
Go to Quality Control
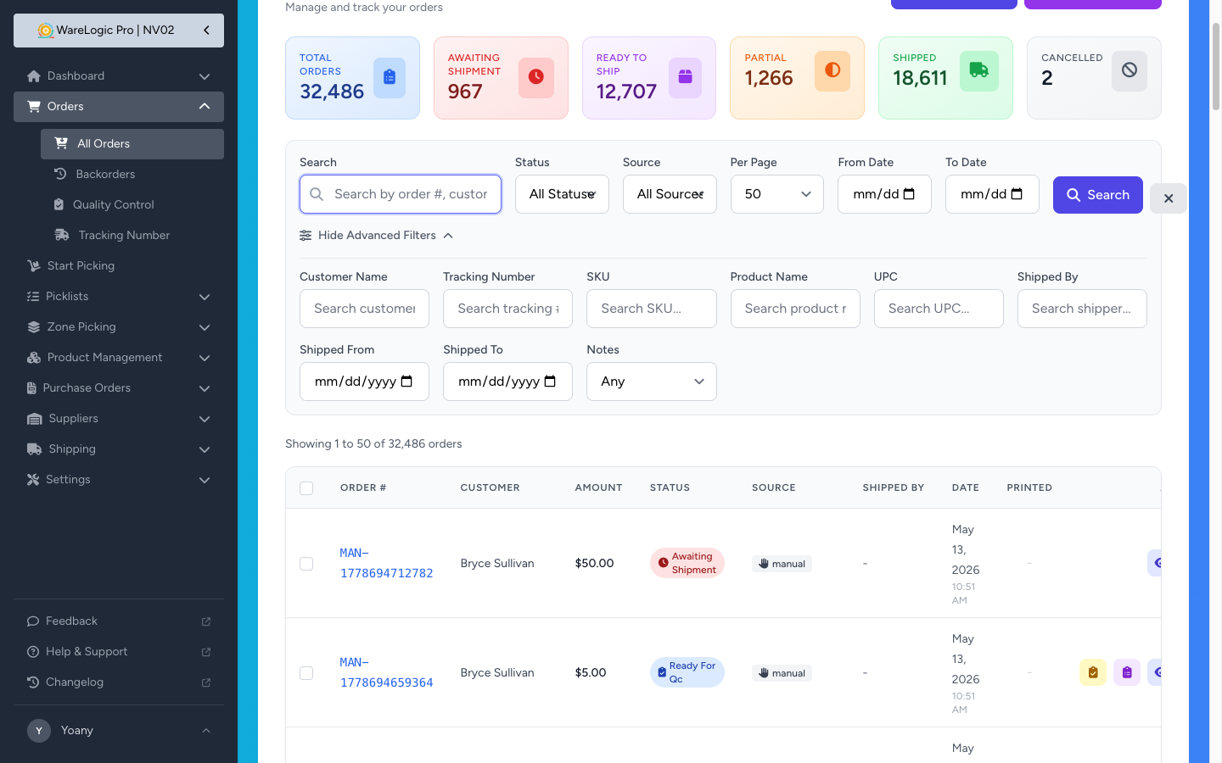click(x=132, y=205)
